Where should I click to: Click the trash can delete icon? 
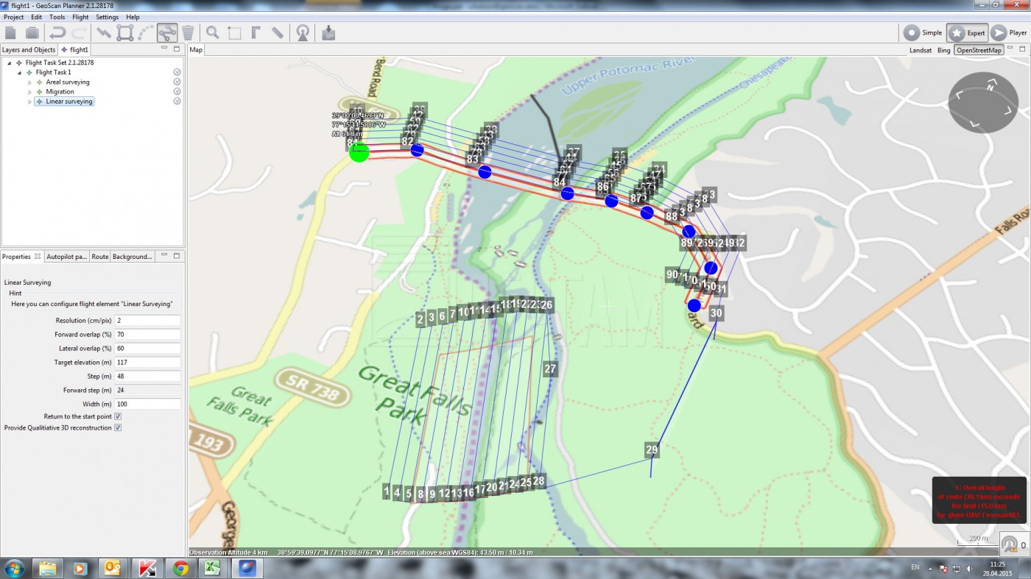click(189, 32)
